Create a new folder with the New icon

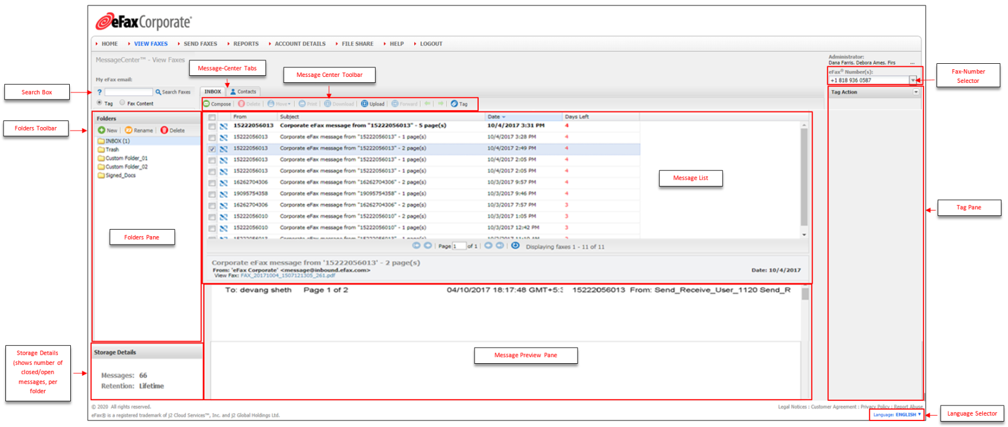pyautogui.click(x=101, y=130)
